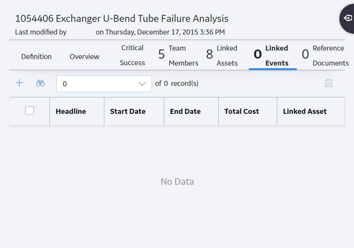Click the trash delete icon
This screenshot has height=248, width=354.
point(329,83)
